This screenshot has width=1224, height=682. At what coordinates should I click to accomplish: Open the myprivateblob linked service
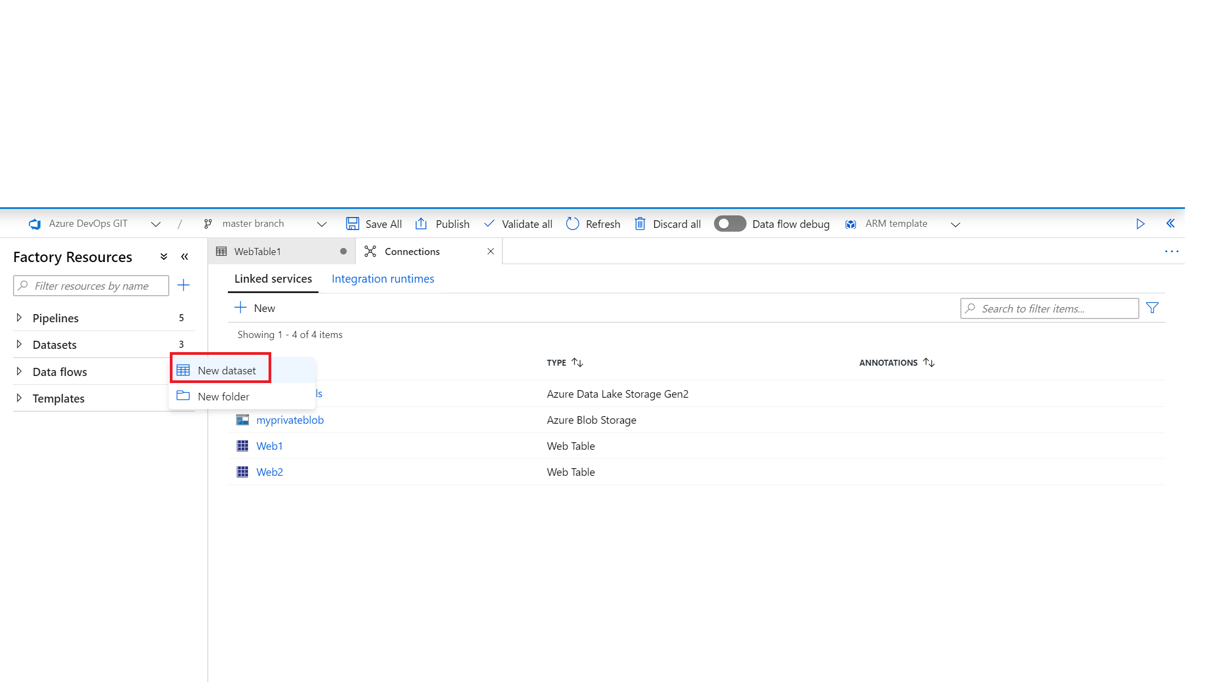(x=290, y=420)
